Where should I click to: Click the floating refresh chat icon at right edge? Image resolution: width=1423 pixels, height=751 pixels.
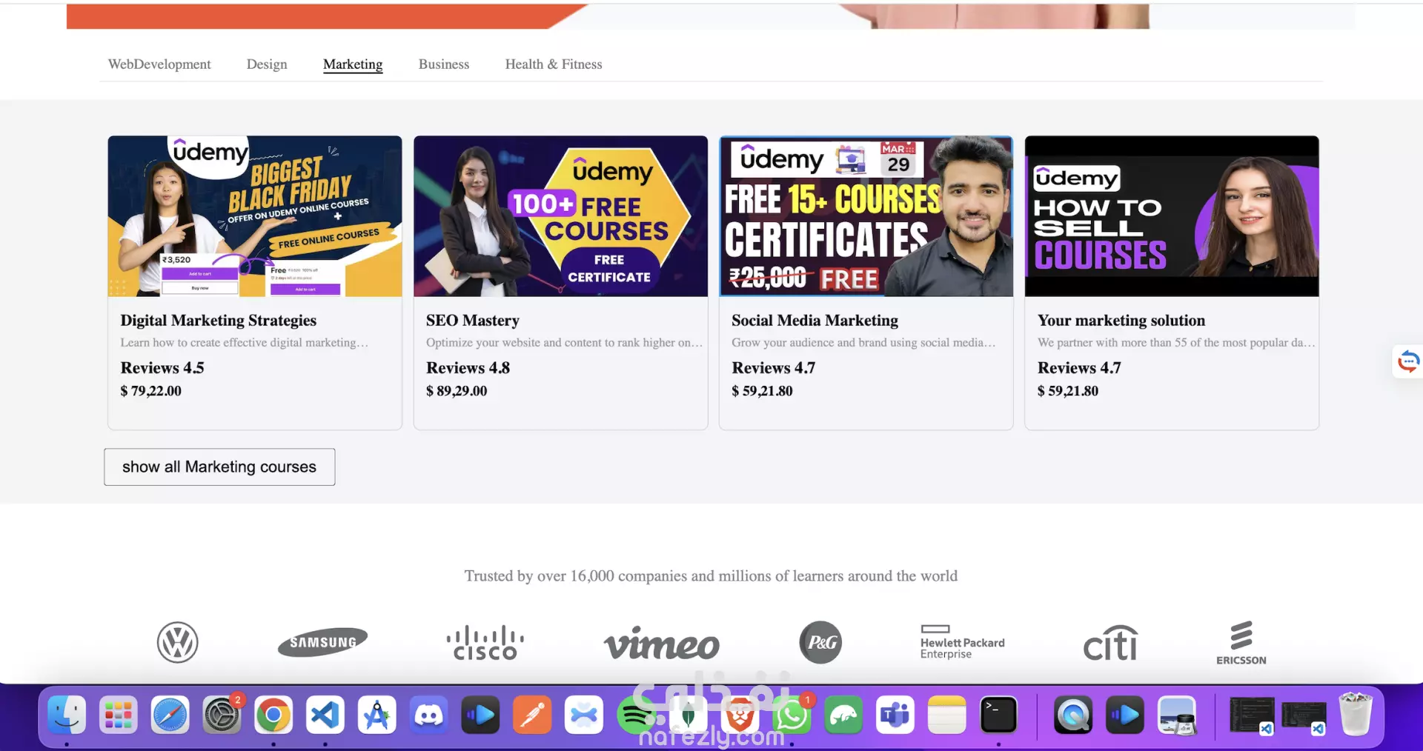[1408, 361]
